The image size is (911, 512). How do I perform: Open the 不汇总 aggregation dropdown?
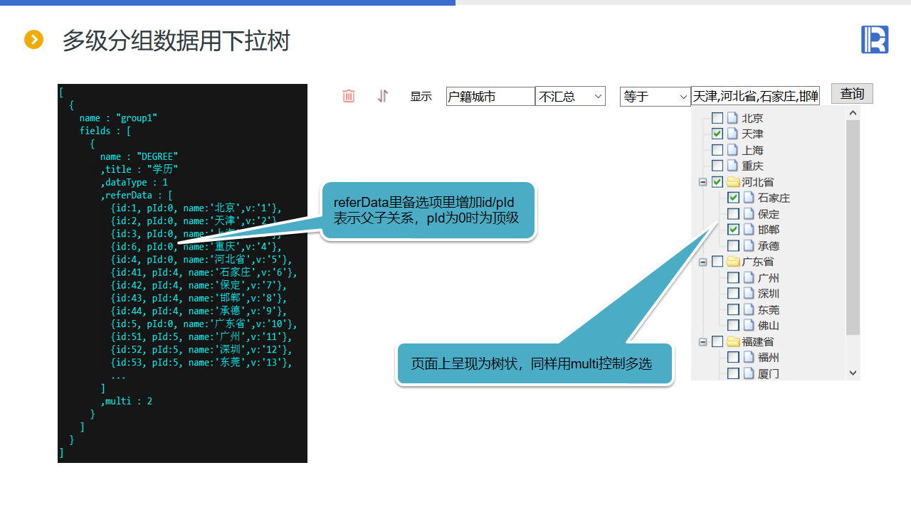pos(570,96)
